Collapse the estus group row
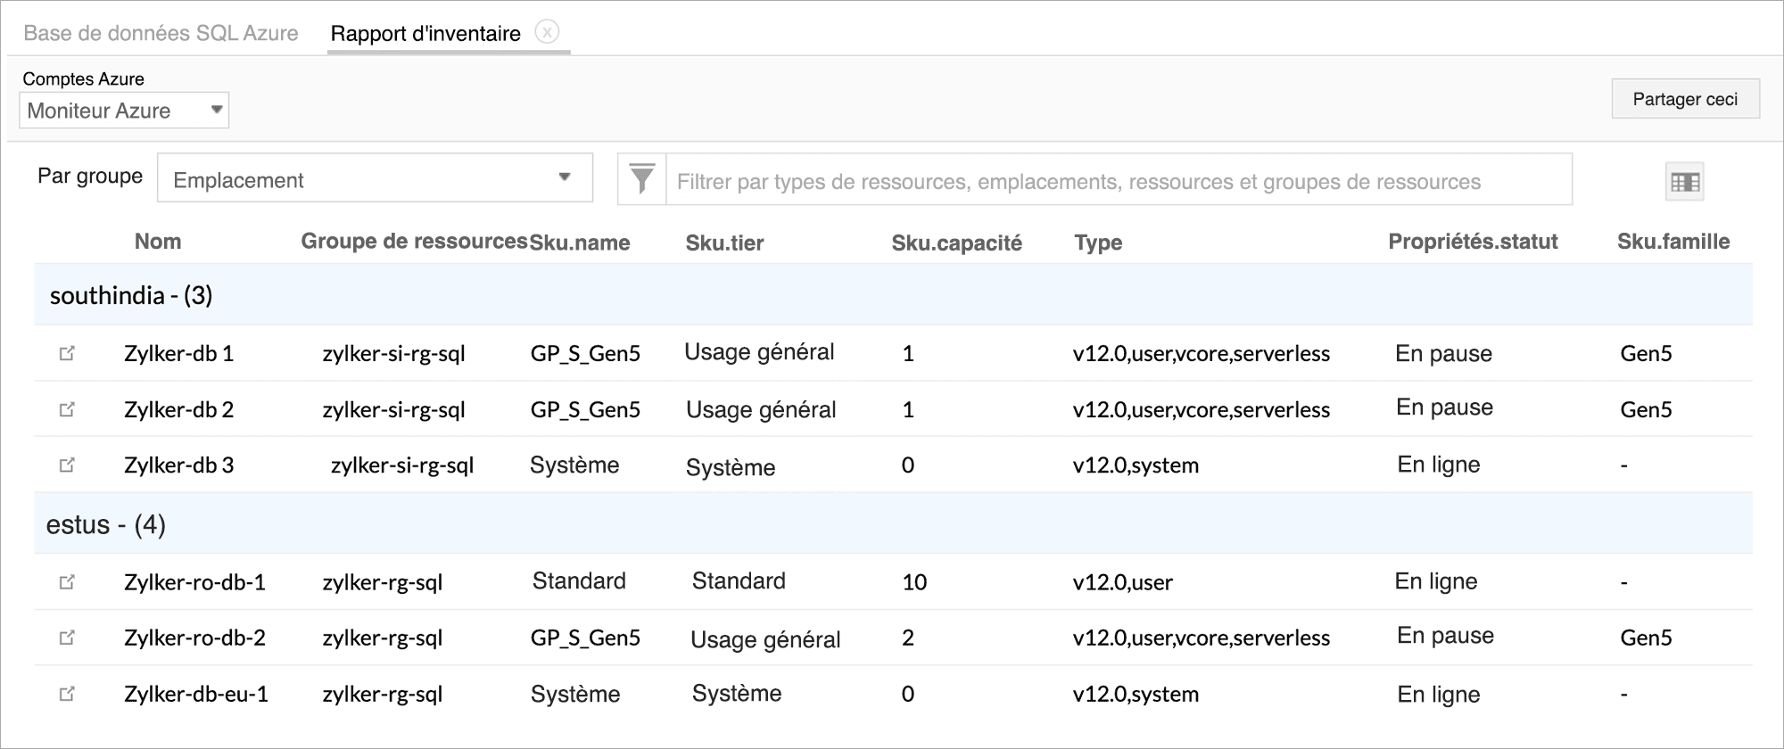The image size is (1784, 749). coord(106,524)
